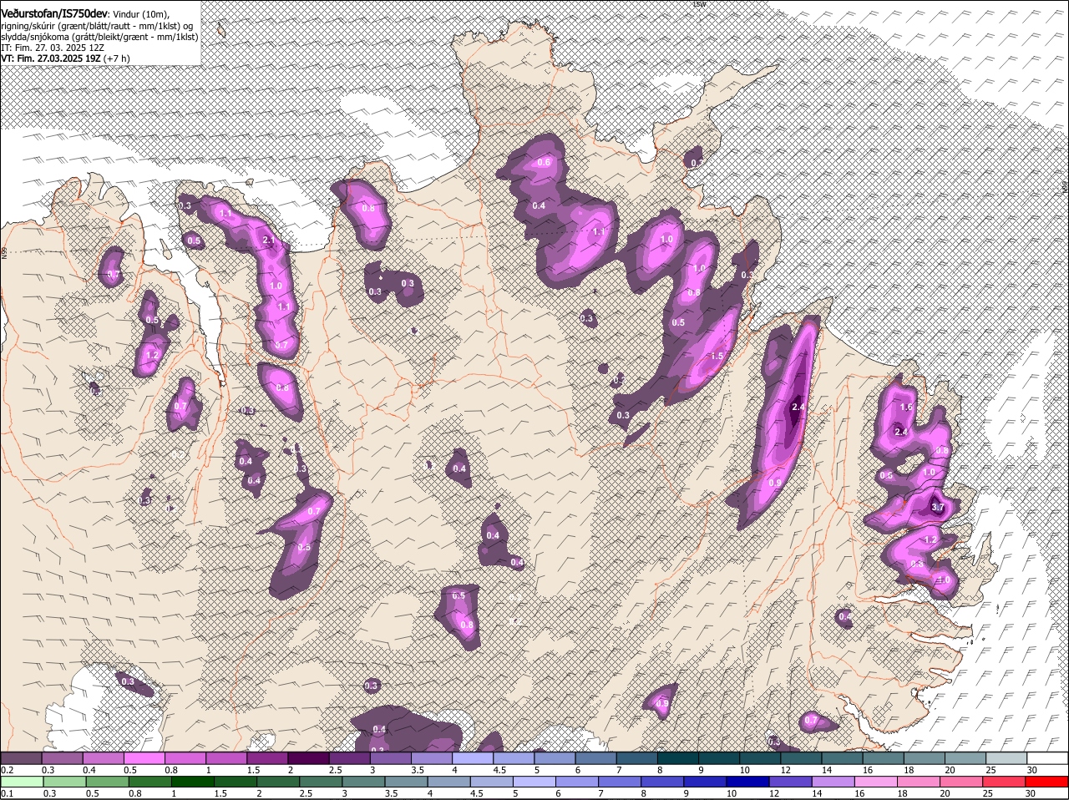Click the white swatch after 30 on upper scale
This screenshot has height=800, width=1069.
(1048, 758)
